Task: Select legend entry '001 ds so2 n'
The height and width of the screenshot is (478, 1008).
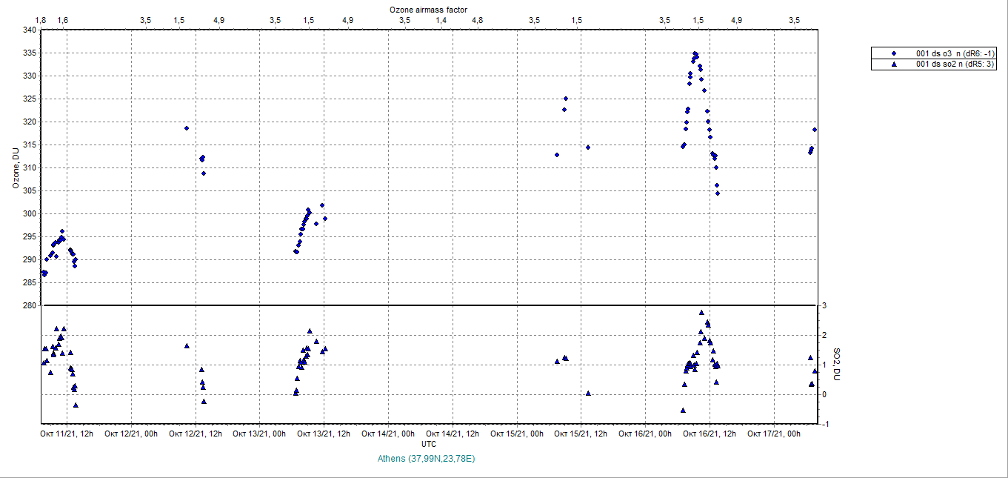Action: tap(955, 64)
